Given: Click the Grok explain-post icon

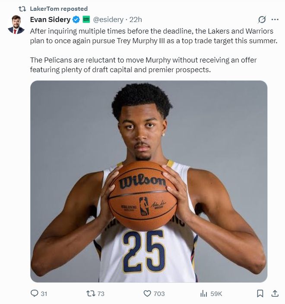Looking at the screenshot, I should pos(261,19).
